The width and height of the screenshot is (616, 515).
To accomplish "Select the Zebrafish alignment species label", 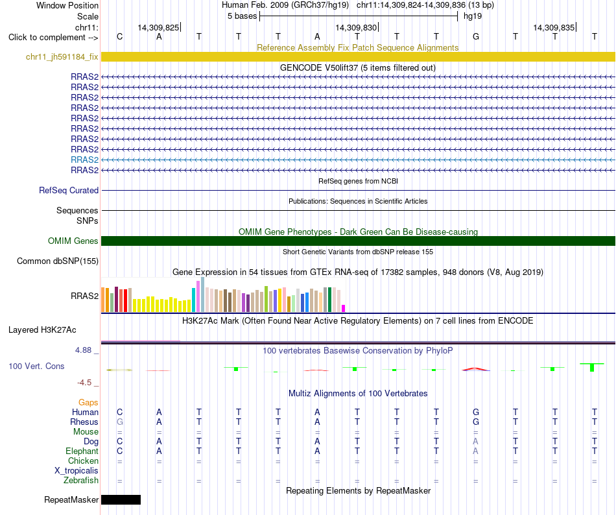I will [x=81, y=480].
